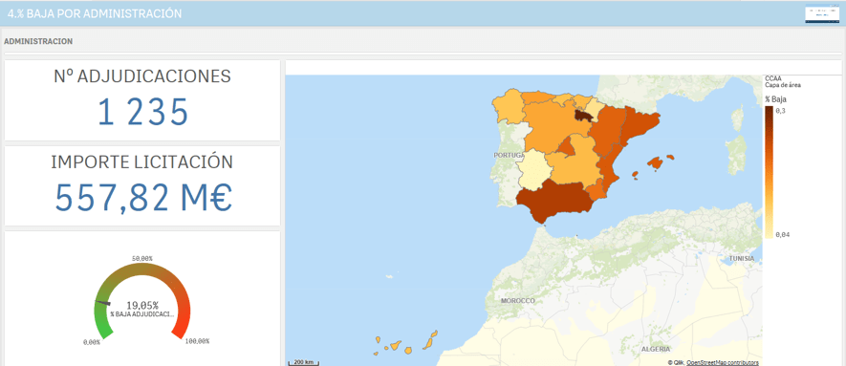Select the Cataluña region on the map

pyautogui.click(x=640, y=127)
